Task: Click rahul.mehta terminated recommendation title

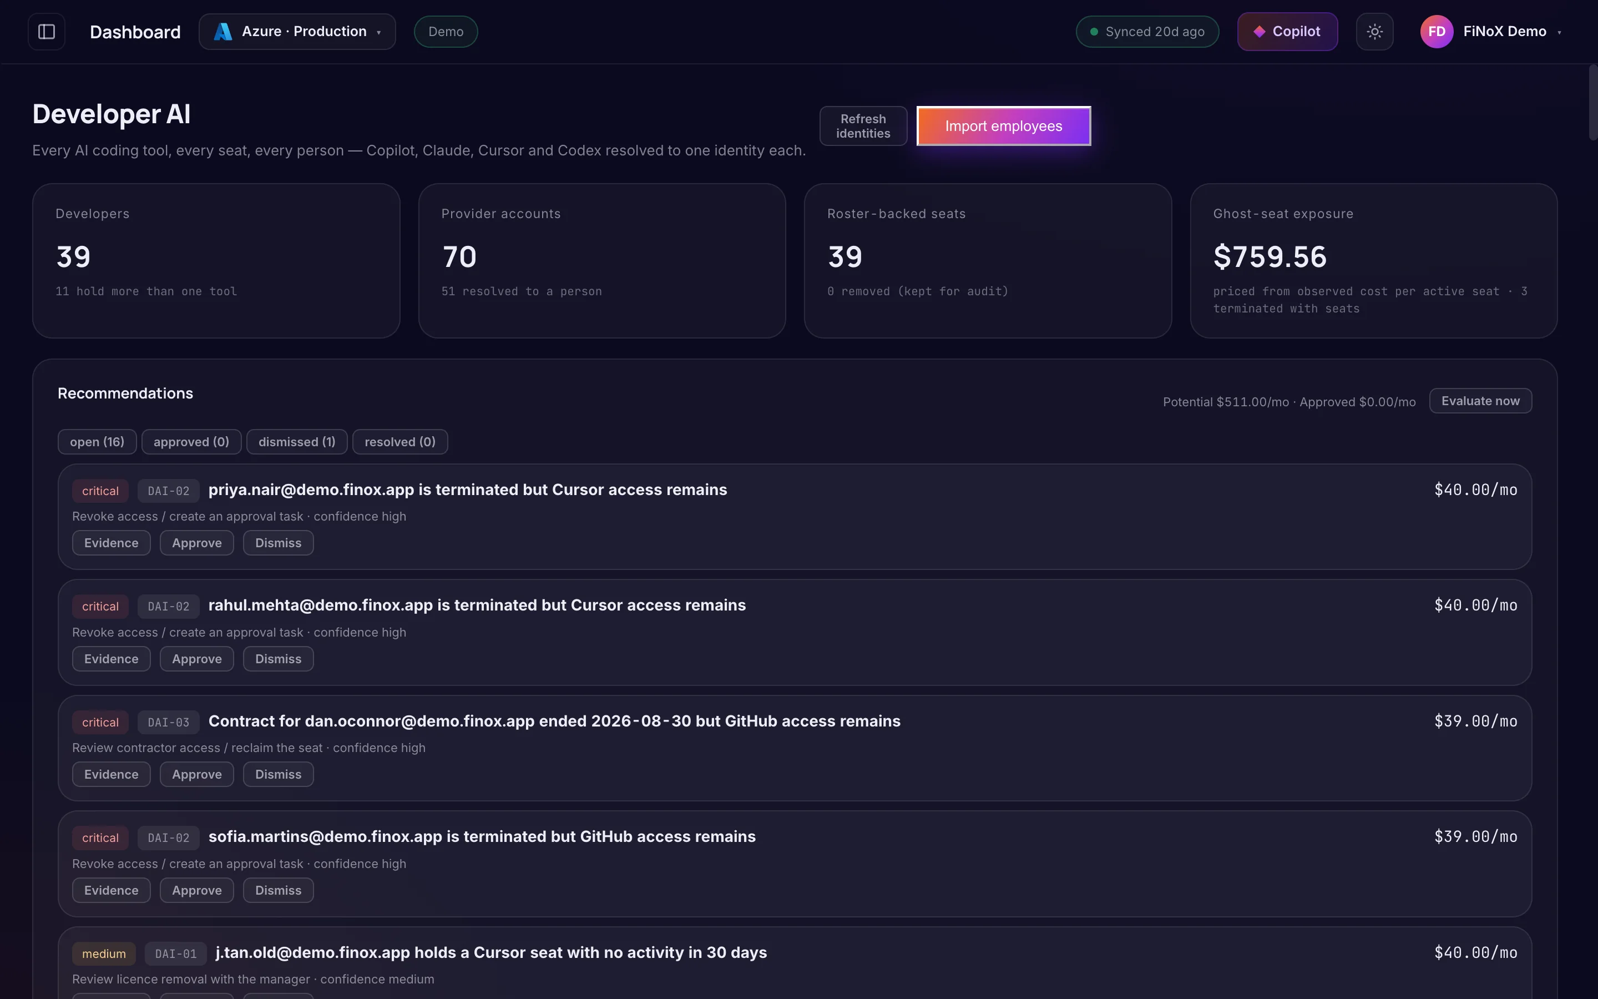Action: coord(477,605)
